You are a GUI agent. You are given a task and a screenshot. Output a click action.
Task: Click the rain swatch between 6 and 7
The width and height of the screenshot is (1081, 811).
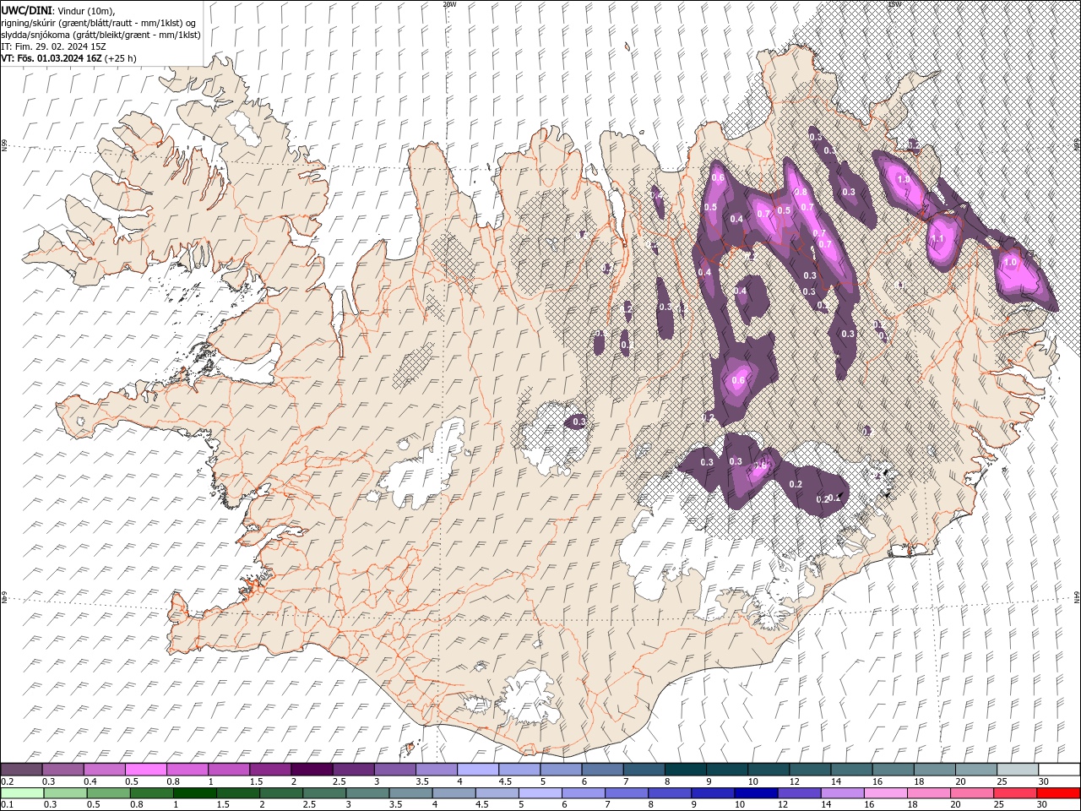tap(583, 793)
